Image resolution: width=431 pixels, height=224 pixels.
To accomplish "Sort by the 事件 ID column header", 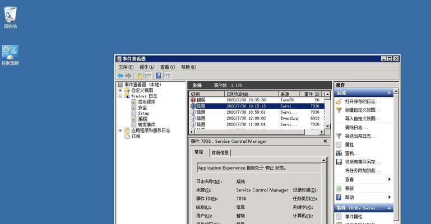I will (x=310, y=94).
